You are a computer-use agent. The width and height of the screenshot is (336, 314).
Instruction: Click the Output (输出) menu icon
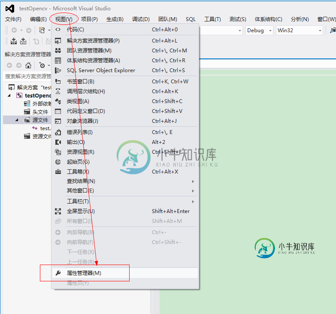click(58, 142)
